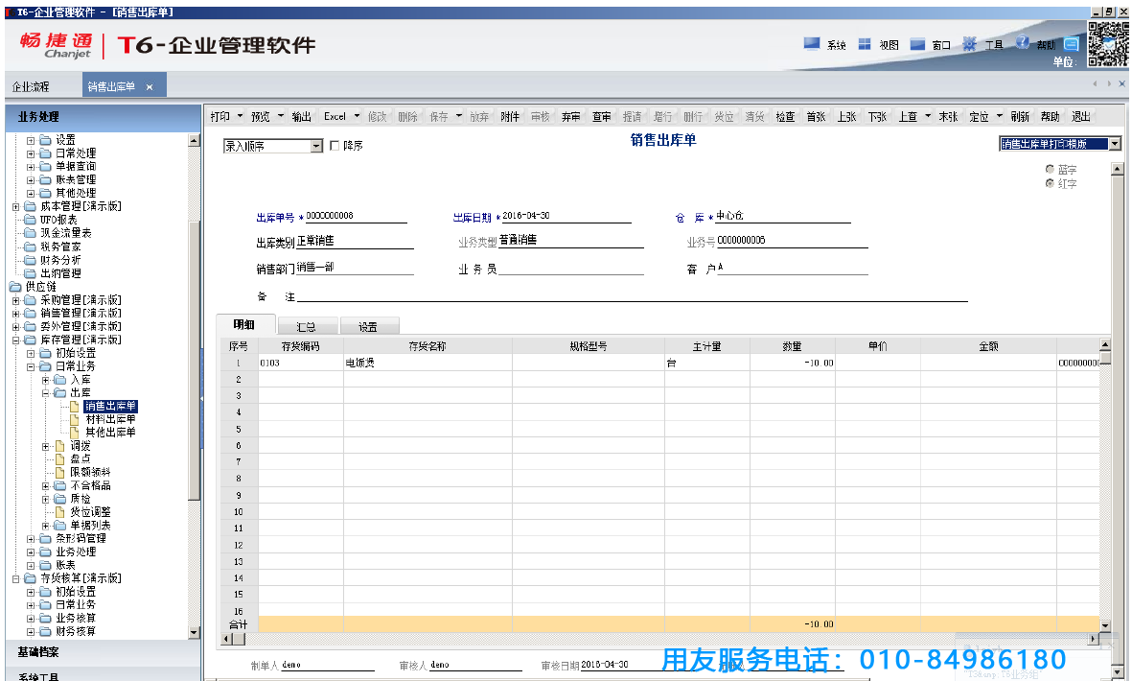Expand the 入库 tree node
This screenshot has width=1132, height=681.
coord(45,380)
